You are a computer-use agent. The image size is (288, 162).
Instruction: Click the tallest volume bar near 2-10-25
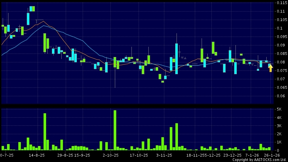(115, 130)
